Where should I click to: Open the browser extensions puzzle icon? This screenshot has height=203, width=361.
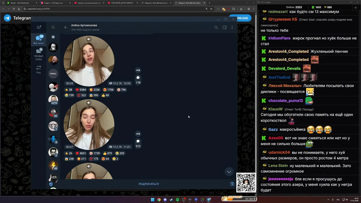point(234,9)
